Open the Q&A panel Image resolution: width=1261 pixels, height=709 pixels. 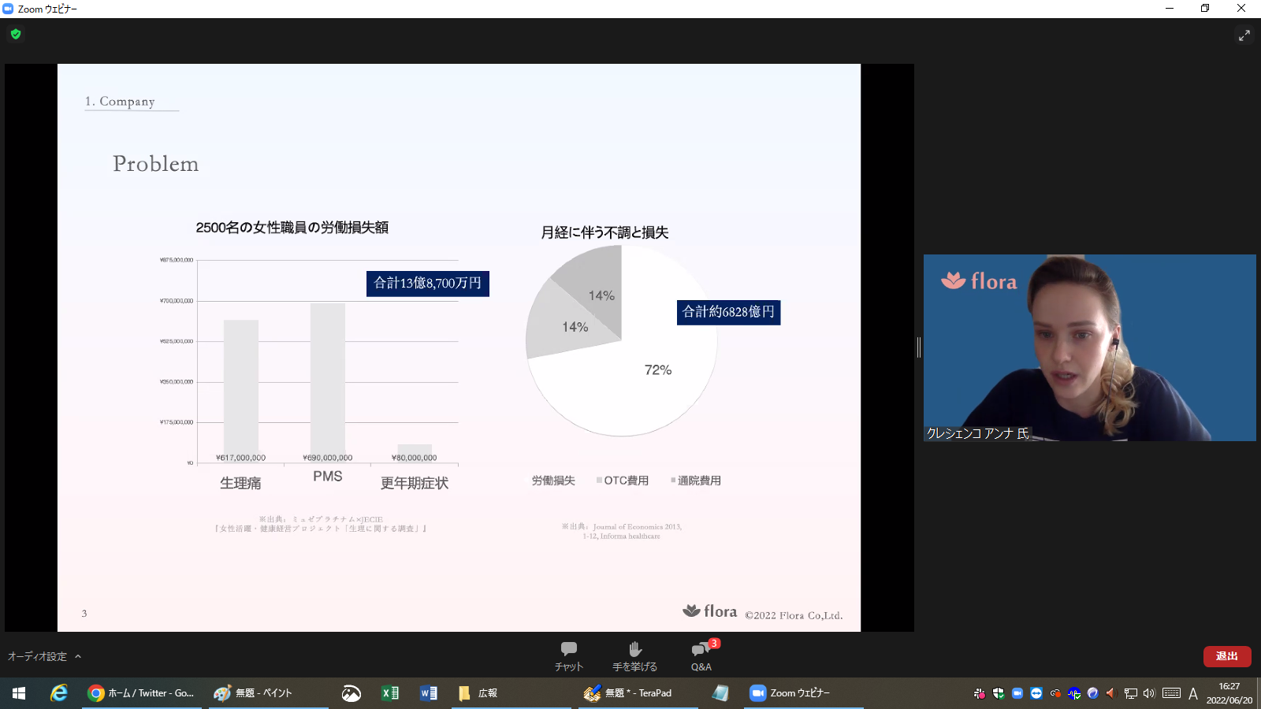pos(701,655)
